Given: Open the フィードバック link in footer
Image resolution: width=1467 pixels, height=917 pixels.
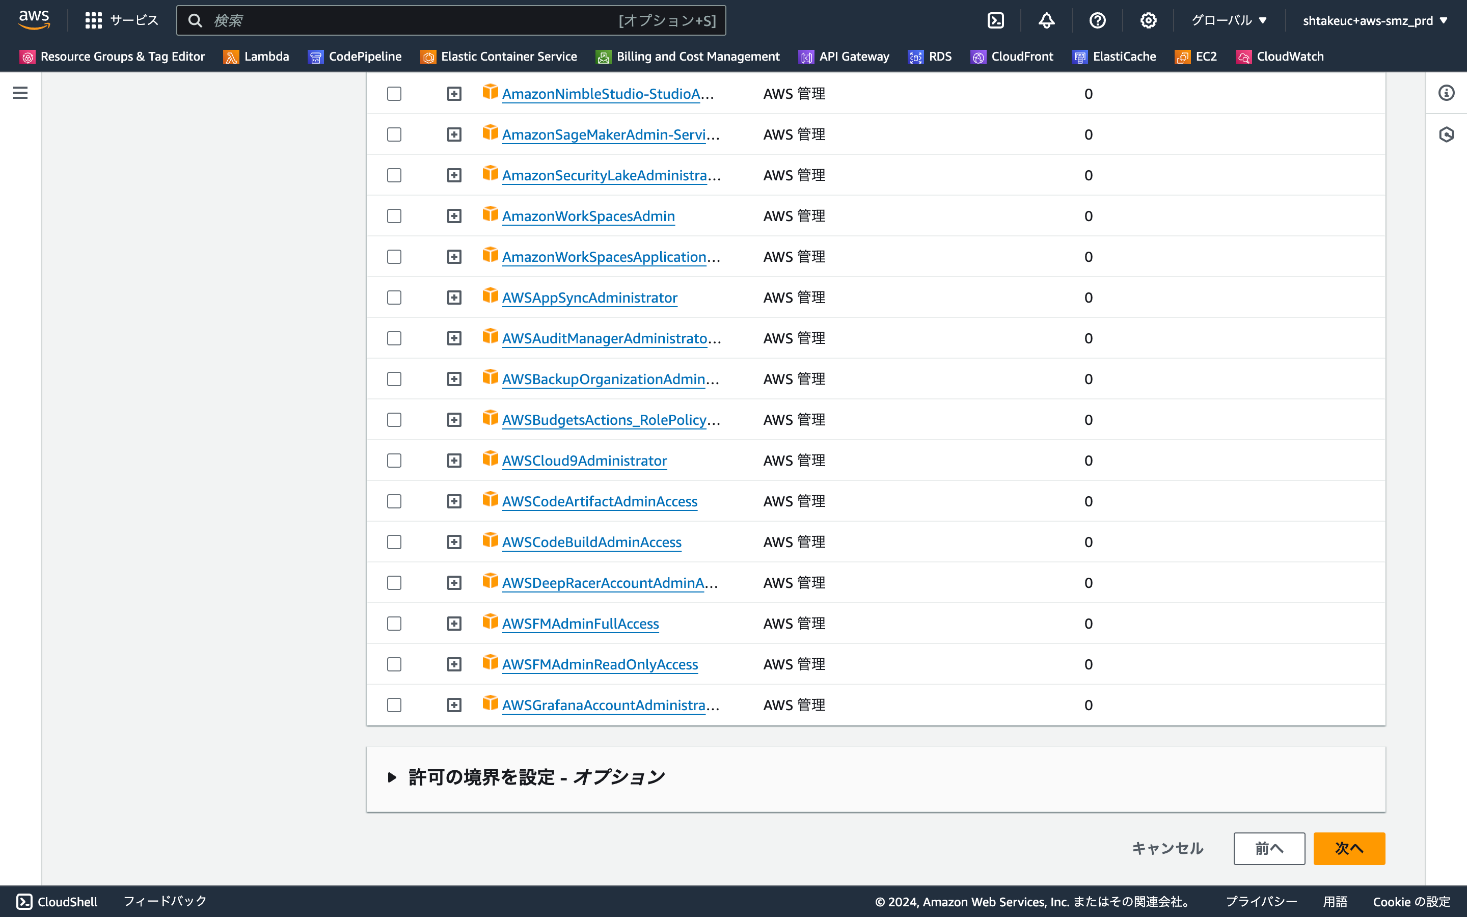Looking at the screenshot, I should [165, 901].
